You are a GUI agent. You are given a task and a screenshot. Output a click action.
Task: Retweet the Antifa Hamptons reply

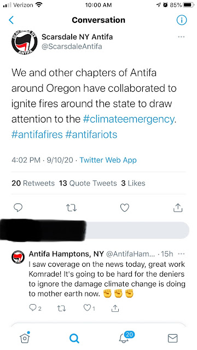tap(61, 308)
